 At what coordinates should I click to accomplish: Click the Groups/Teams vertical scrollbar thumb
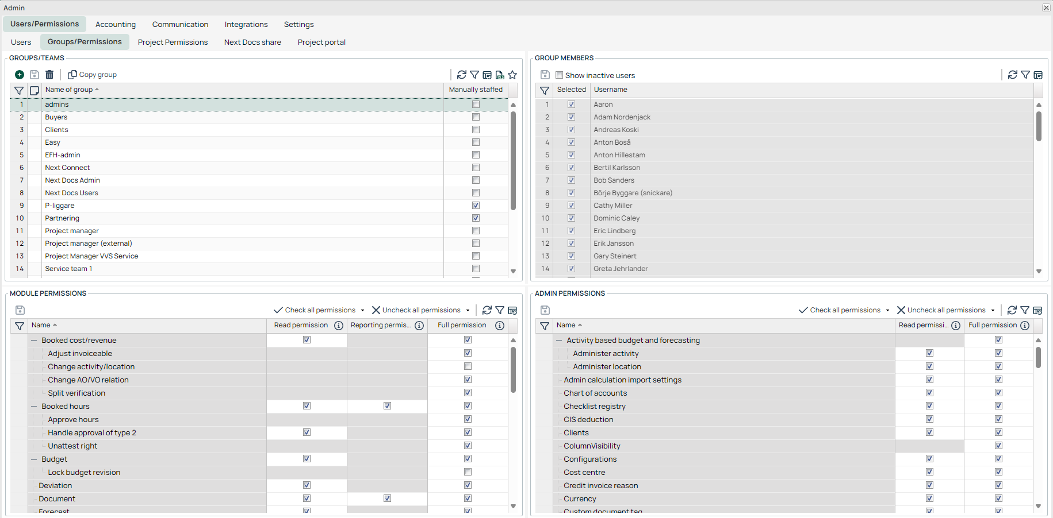(513, 161)
